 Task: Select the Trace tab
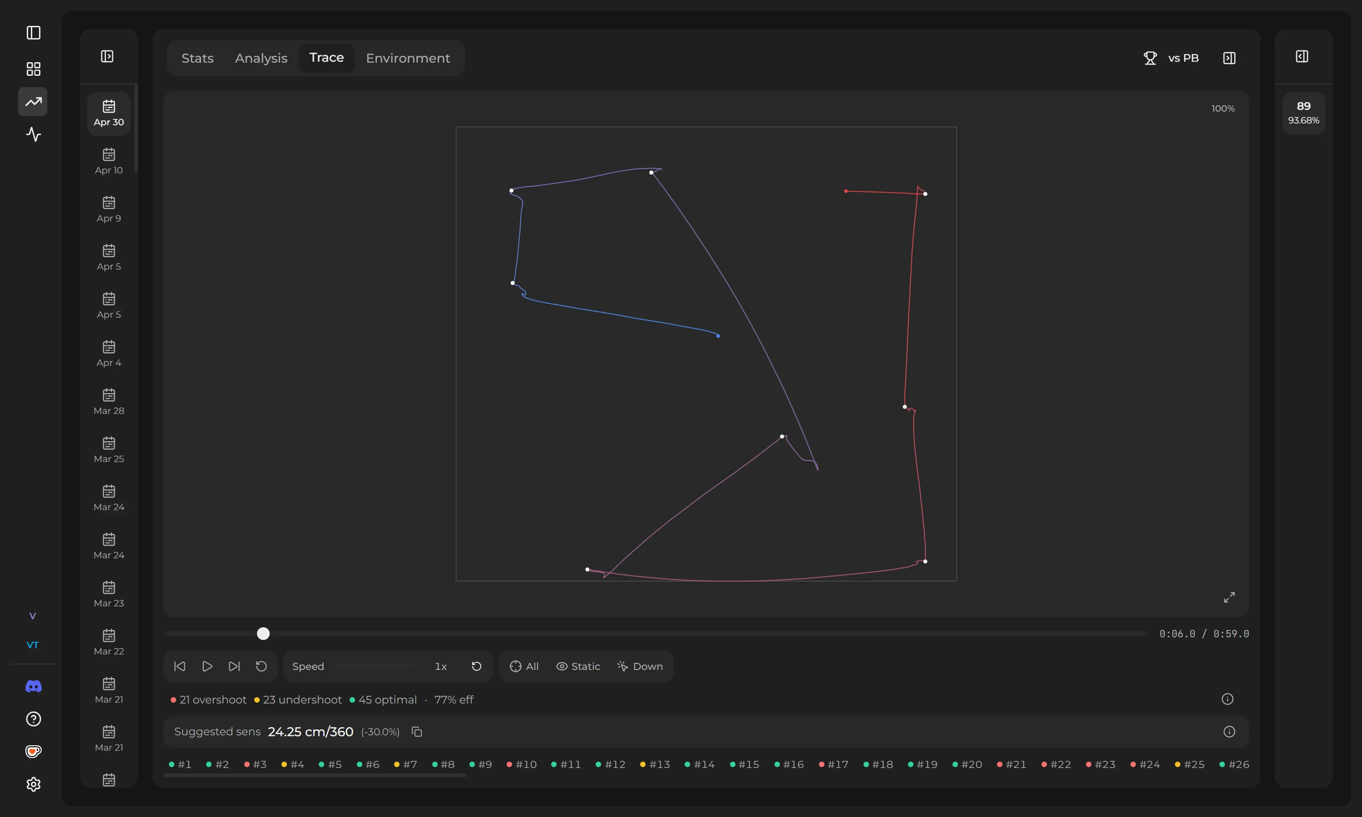pyautogui.click(x=326, y=57)
